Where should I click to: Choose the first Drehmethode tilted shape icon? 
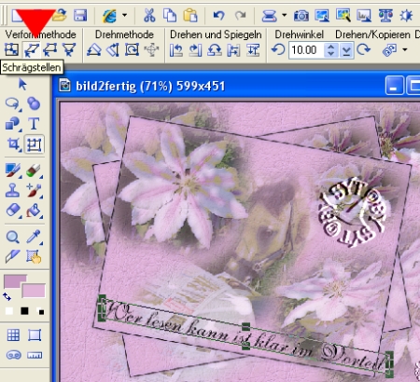(x=94, y=49)
